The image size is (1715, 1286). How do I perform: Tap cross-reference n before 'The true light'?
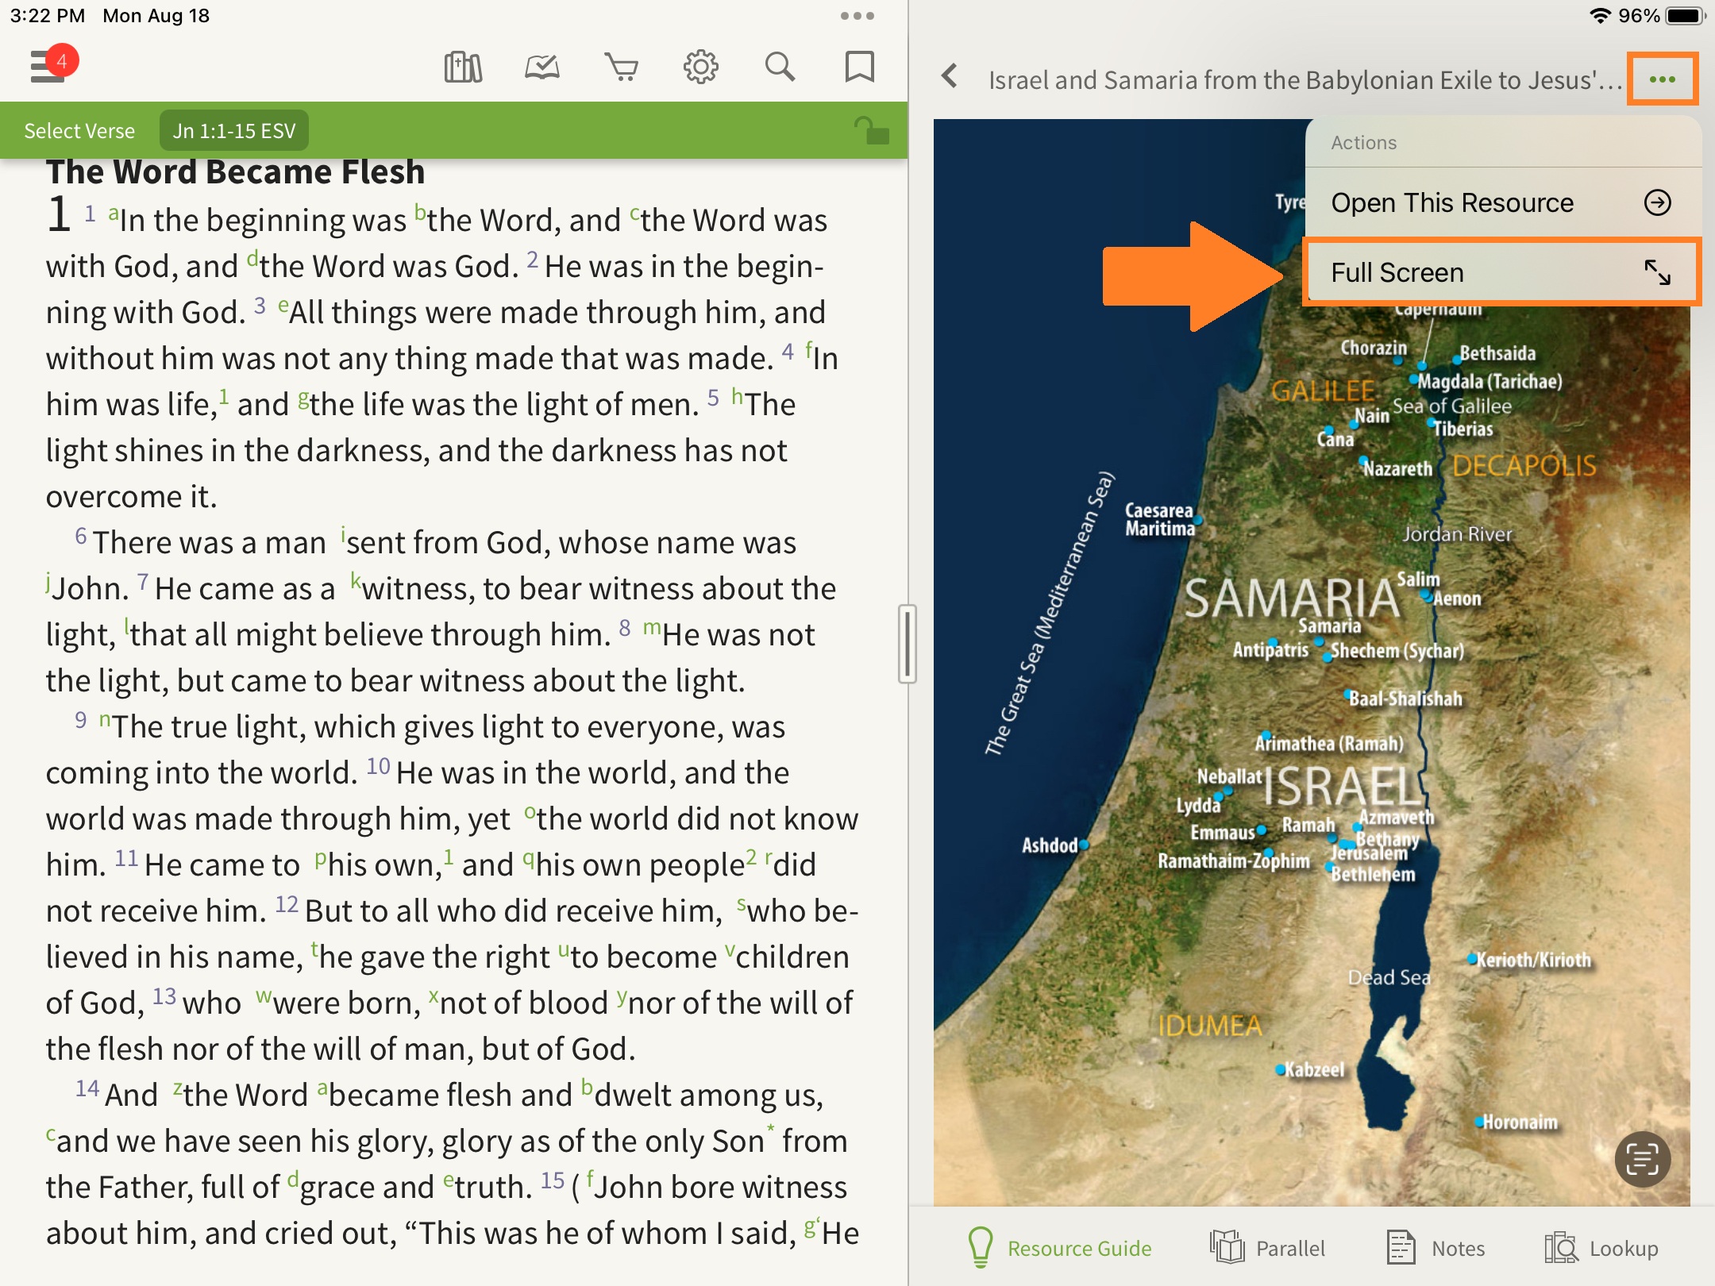click(105, 720)
